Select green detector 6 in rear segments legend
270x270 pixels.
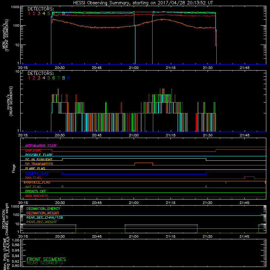54,78
